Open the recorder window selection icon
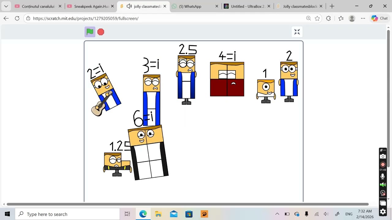 click(x=383, y=203)
